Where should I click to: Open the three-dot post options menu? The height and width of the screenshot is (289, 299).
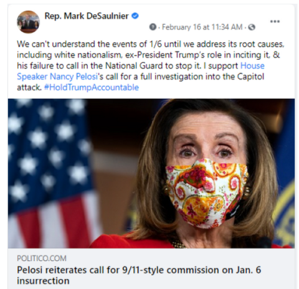[275, 21]
